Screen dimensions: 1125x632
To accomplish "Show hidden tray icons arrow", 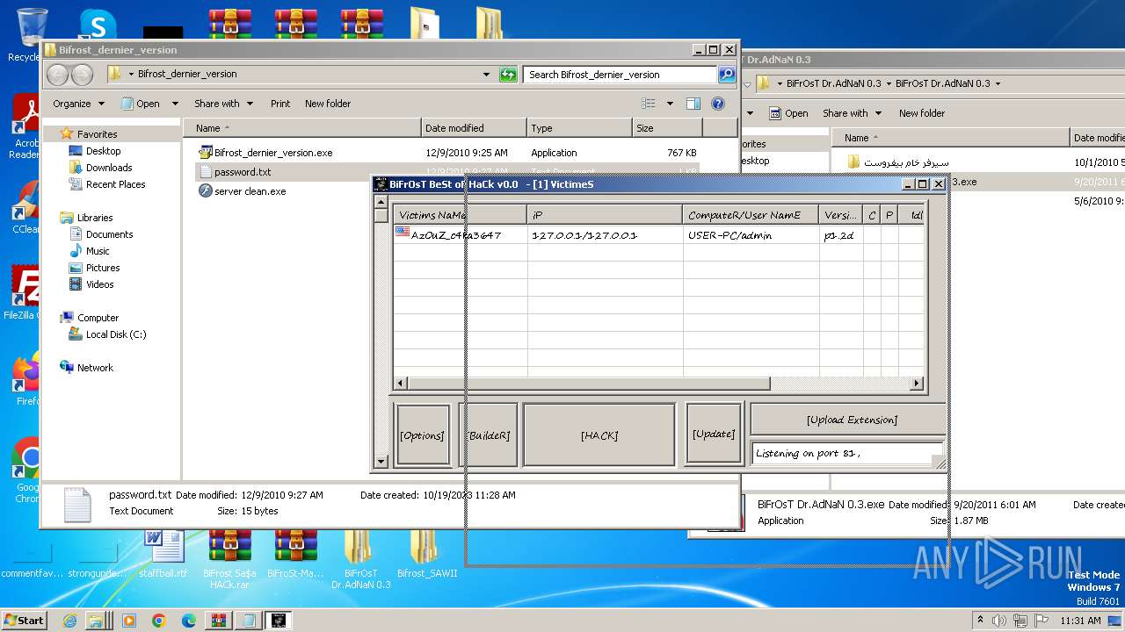I will (x=980, y=621).
